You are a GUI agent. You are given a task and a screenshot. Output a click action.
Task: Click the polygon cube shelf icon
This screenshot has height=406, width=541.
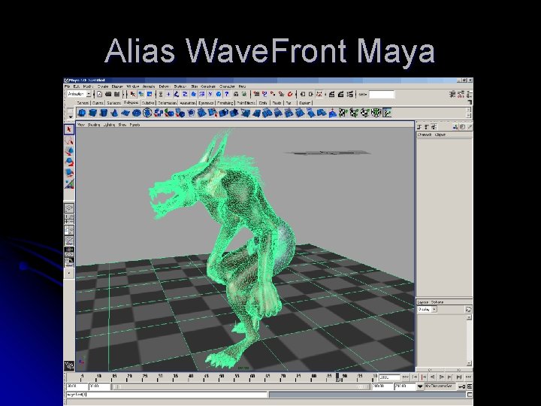(93, 113)
